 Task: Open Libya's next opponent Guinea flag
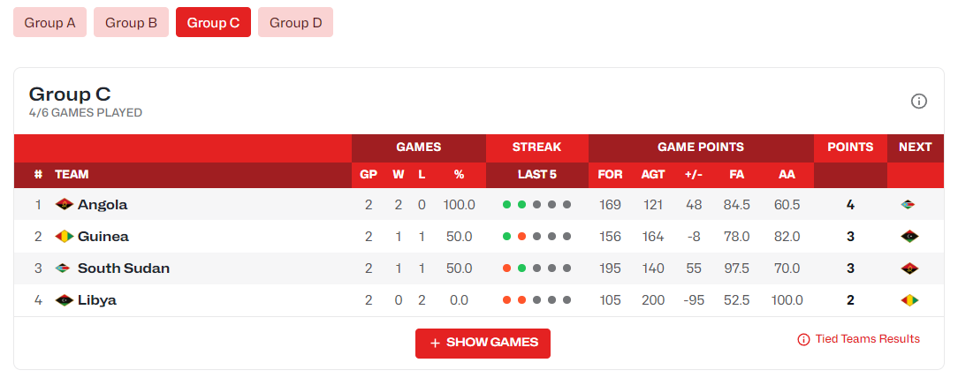909,300
